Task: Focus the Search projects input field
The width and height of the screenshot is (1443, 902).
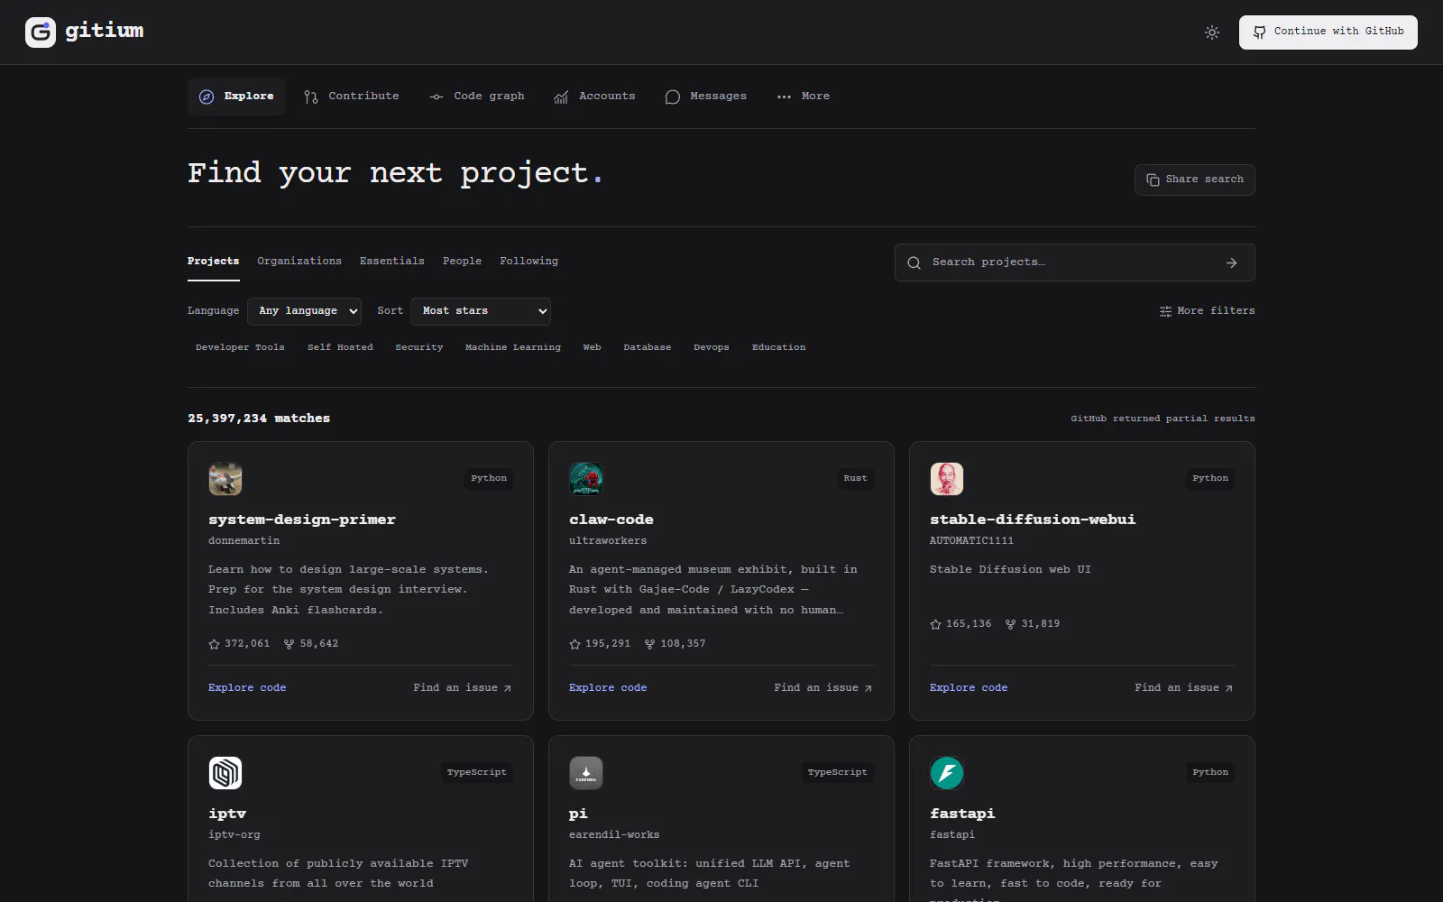Action: (1073, 262)
